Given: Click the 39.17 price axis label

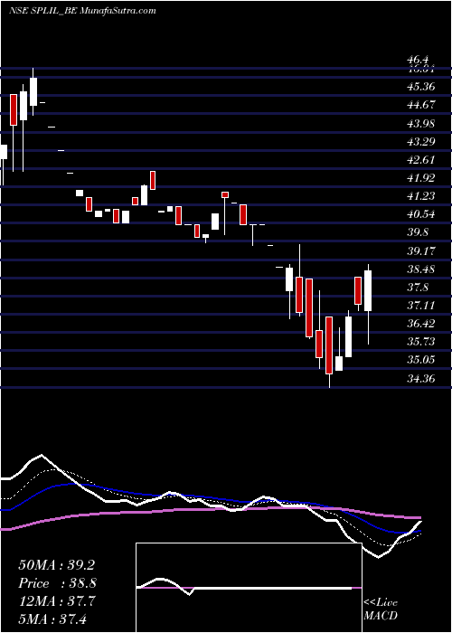Looking at the screenshot, I should (x=421, y=250).
